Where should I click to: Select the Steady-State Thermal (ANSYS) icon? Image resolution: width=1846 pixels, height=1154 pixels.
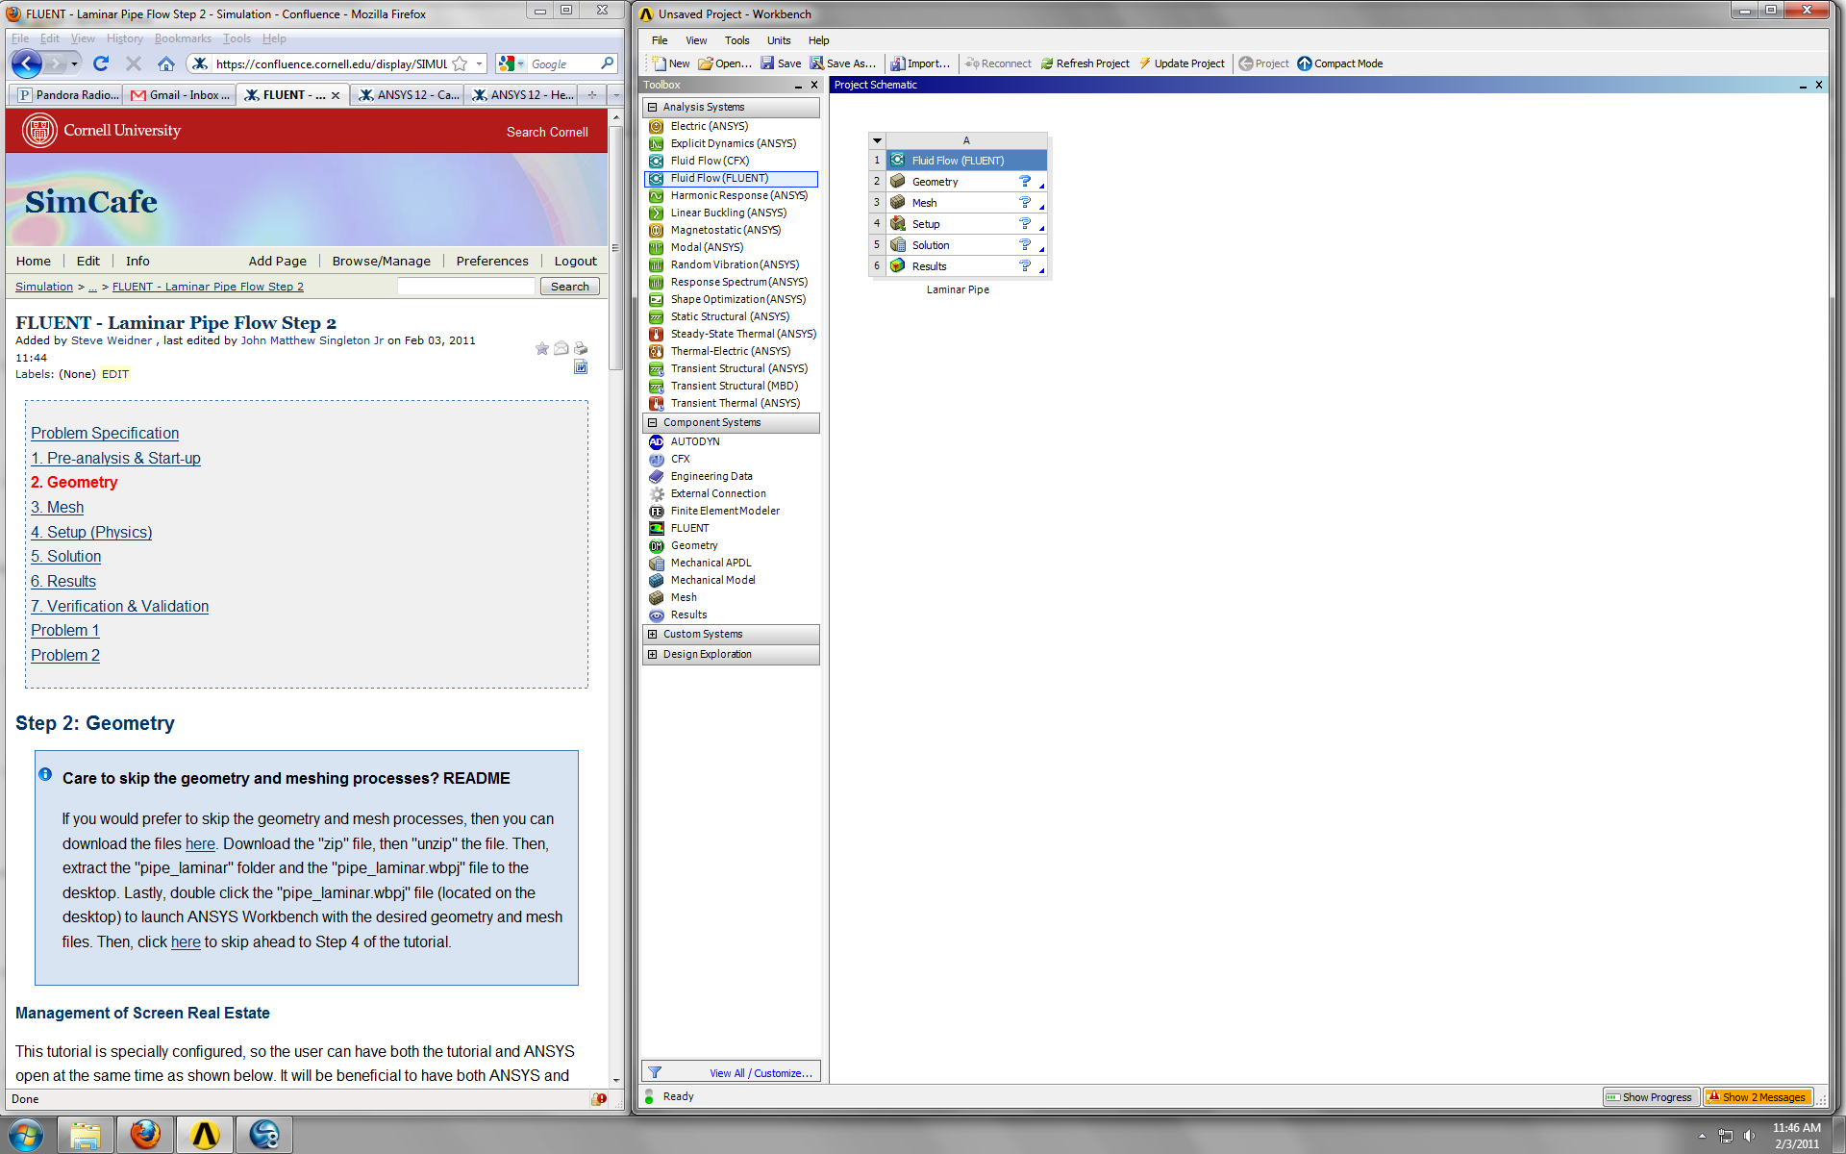click(x=657, y=334)
